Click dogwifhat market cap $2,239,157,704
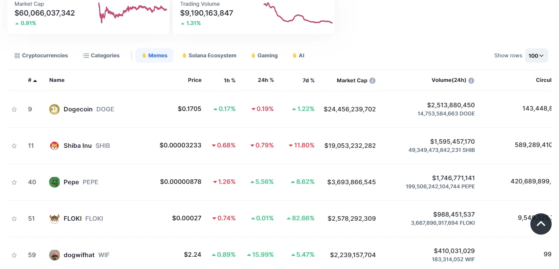The width and height of the screenshot is (559, 269). tap(353, 255)
